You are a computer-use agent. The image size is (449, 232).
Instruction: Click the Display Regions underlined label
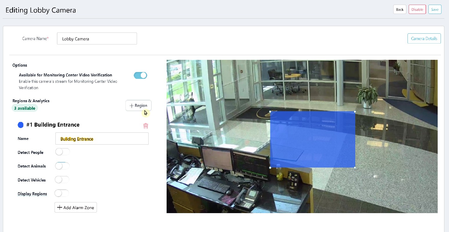pos(32,194)
